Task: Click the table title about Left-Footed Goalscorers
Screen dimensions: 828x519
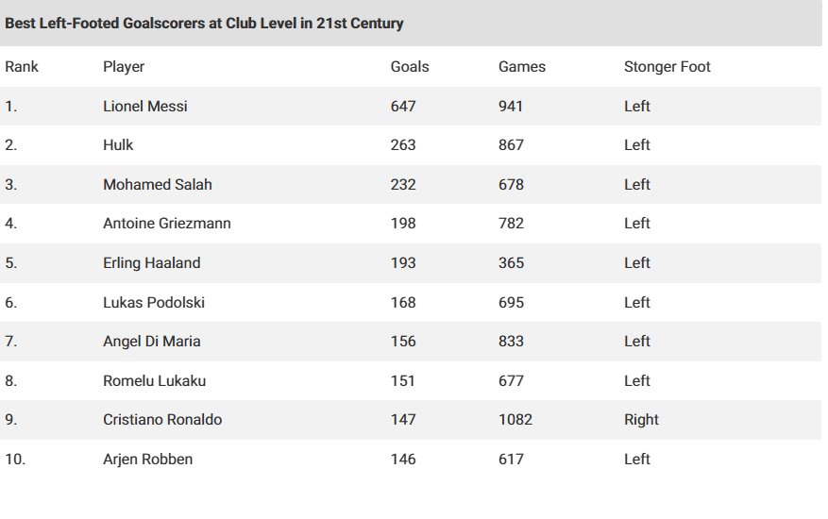Action: point(205,24)
